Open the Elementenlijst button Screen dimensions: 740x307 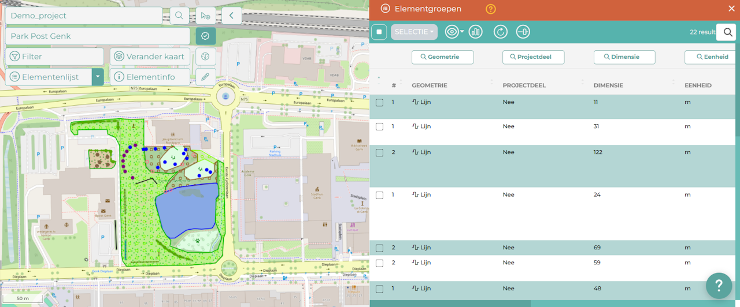click(49, 77)
